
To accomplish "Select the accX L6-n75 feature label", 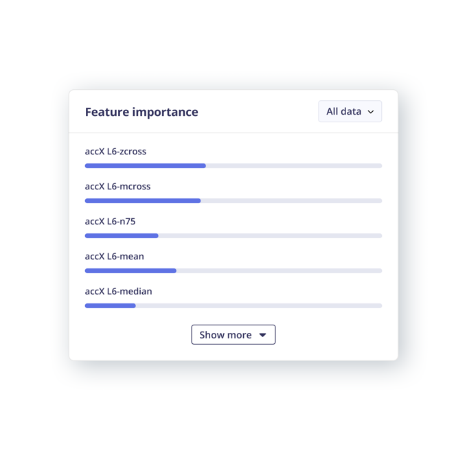I will click(x=110, y=221).
